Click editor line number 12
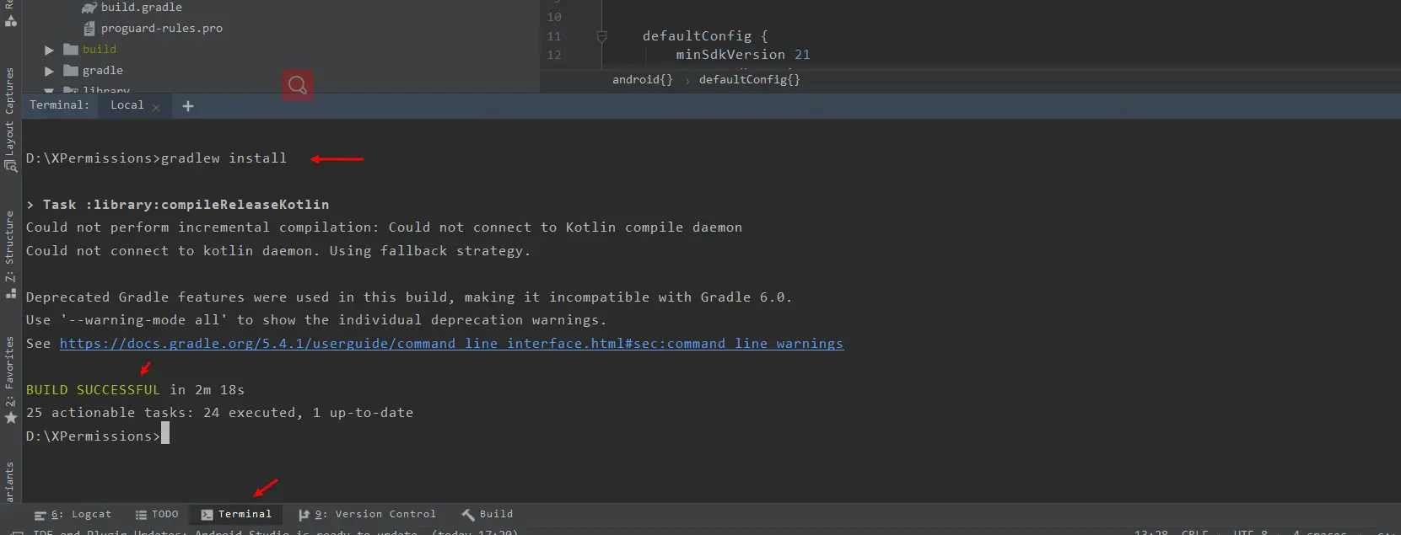Image resolution: width=1401 pixels, height=535 pixels. coord(554,55)
